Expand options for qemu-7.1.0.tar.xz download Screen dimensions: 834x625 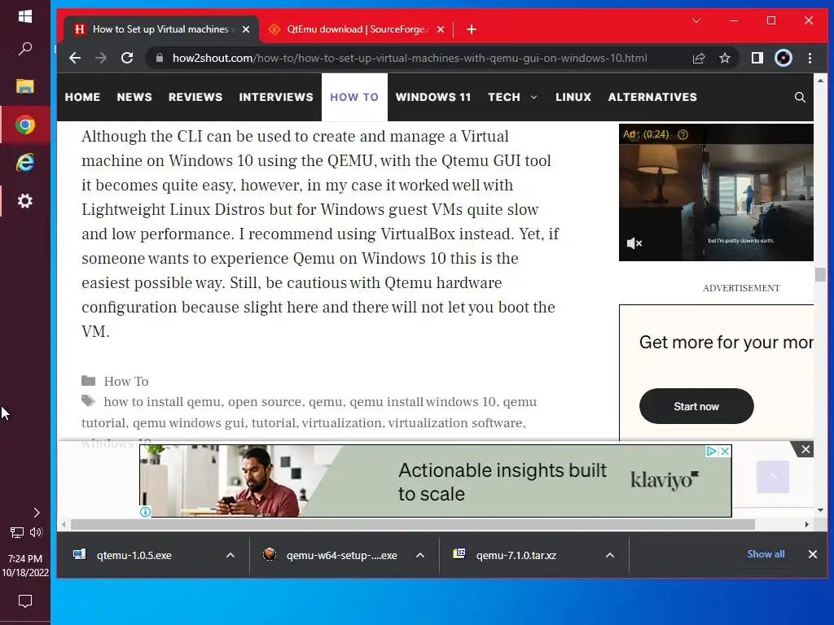(610, 555)
